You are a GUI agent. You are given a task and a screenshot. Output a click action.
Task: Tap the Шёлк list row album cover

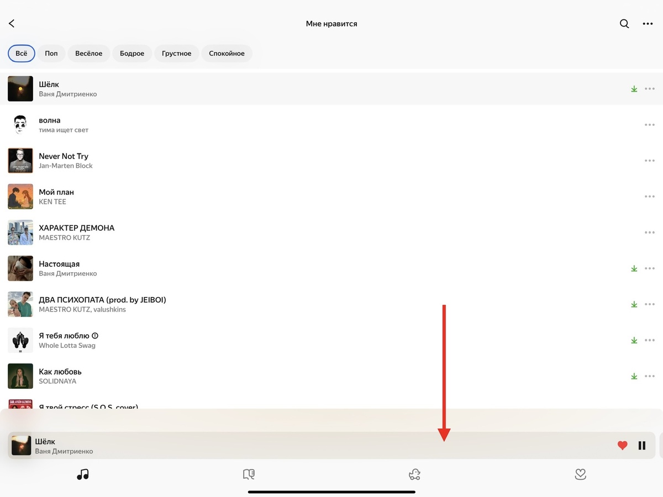click(20, 89)
